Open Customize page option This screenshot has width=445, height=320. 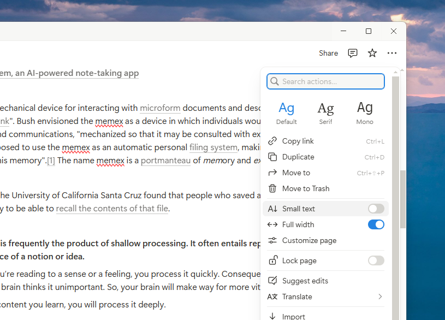coord(325,240)
